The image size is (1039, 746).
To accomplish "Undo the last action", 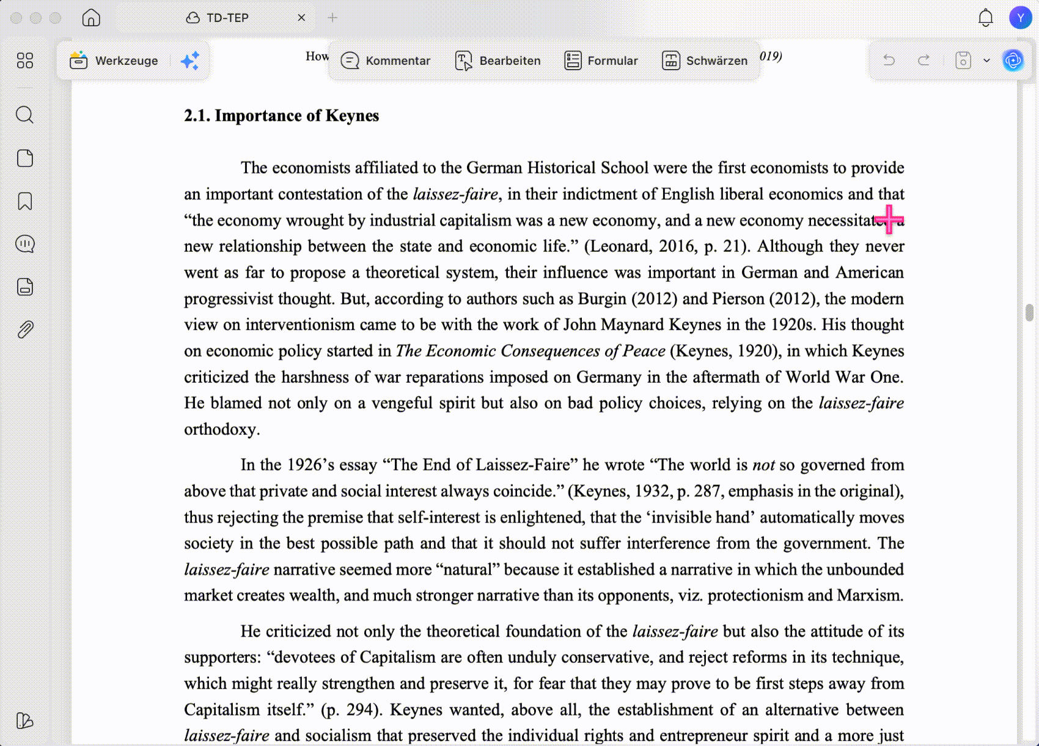I will point(889,60).
